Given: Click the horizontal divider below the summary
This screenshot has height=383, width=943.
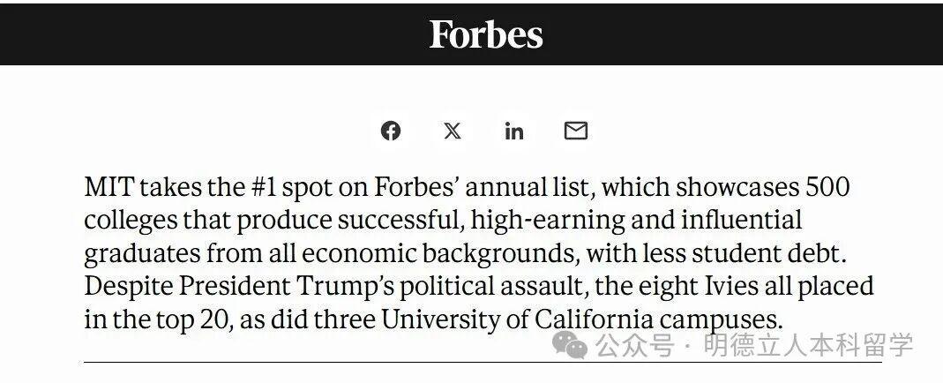Looking at the screenshot, I should (x=483, y=363).
